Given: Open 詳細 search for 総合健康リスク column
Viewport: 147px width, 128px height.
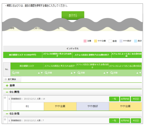Looking at the screenshot, I should [16, 73].
